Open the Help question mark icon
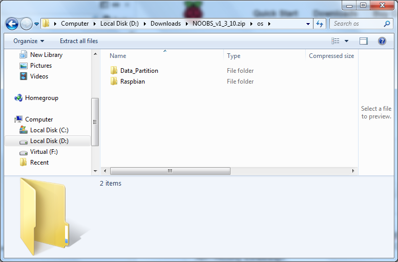The width and height of the screenshot is (398, 262). (382, 41)
